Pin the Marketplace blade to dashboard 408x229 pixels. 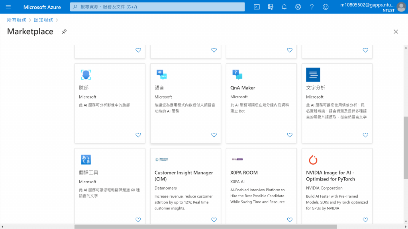[x=64, y=32]
